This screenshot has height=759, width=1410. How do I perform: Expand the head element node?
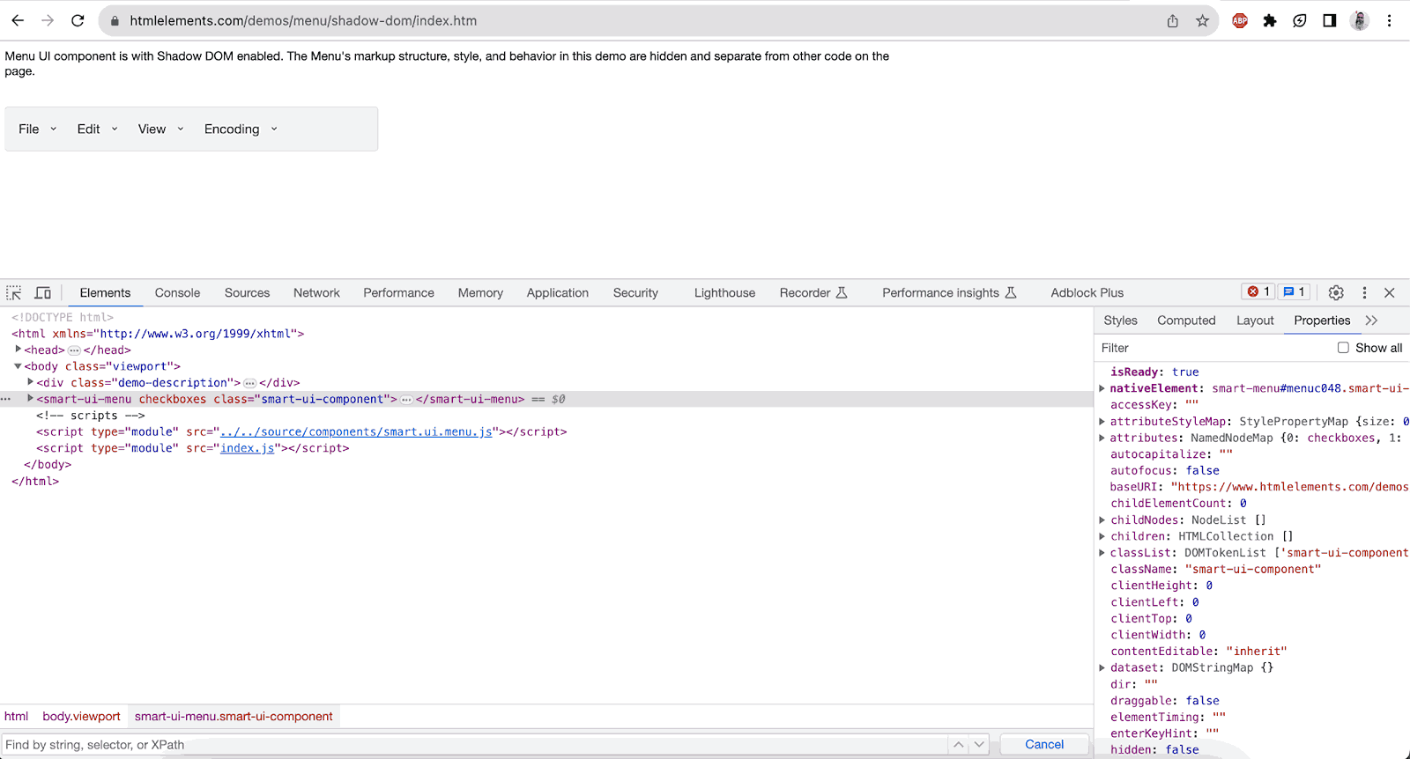(18, 350)
